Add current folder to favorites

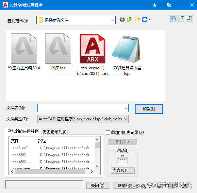[189, 19]
